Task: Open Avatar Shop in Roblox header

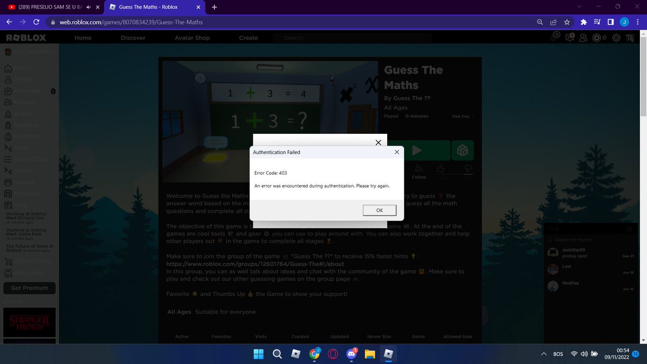Action: (192, 38)
